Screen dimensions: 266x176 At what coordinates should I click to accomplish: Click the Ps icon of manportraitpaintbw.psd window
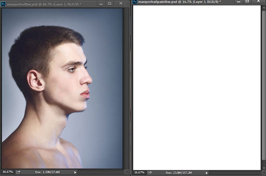coord(135,2)
